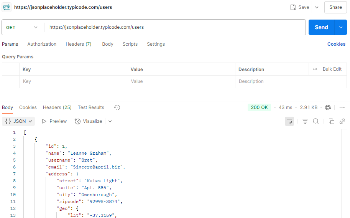Click the "Sincere@april.biz" email value
The height and width of the screenshot is (218, 350).
click(x=97, y=167)
